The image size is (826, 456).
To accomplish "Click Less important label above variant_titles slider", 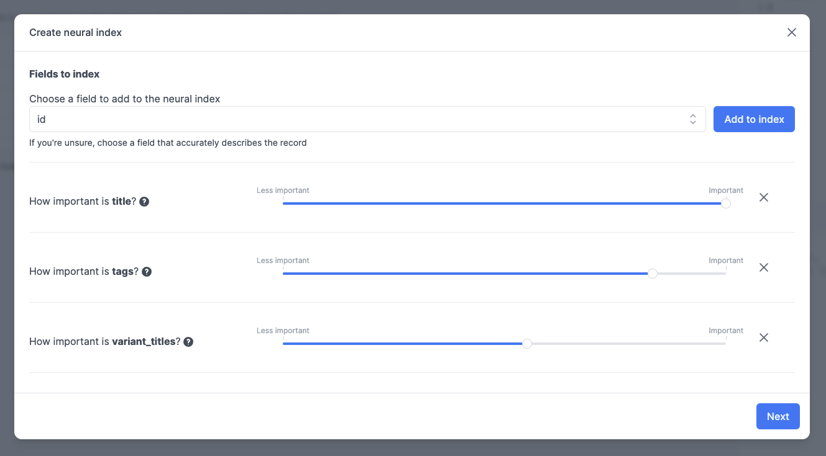I will pyautogui.click(x=283, y=331).
